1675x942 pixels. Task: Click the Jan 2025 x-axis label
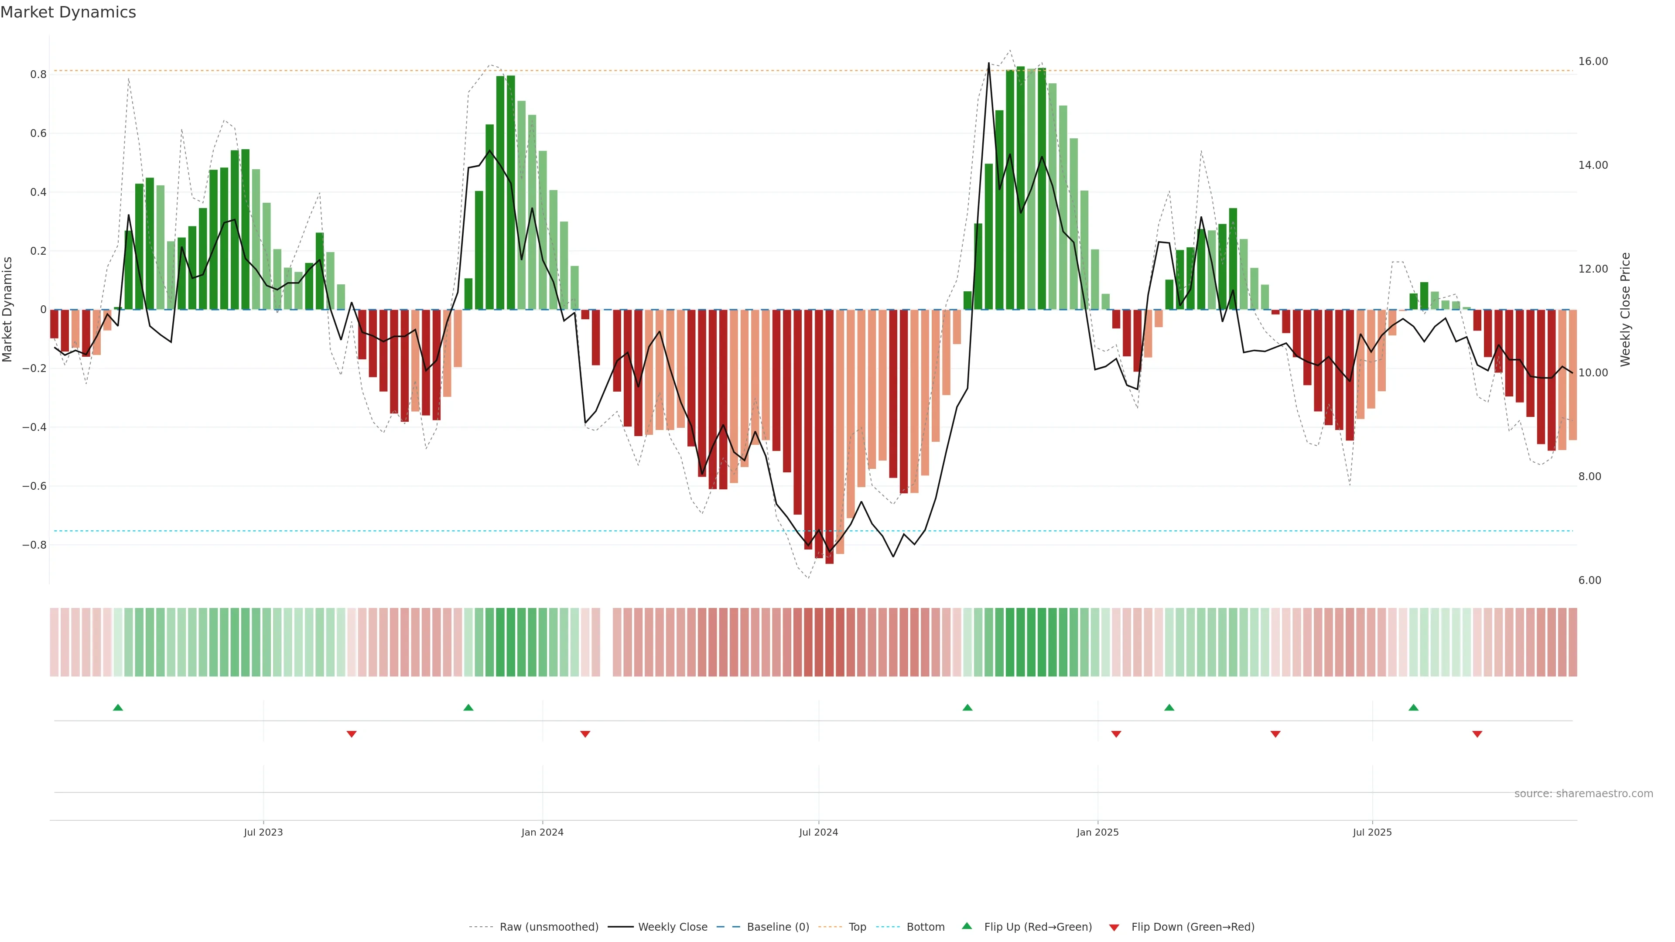click(x=1097, y=832)
